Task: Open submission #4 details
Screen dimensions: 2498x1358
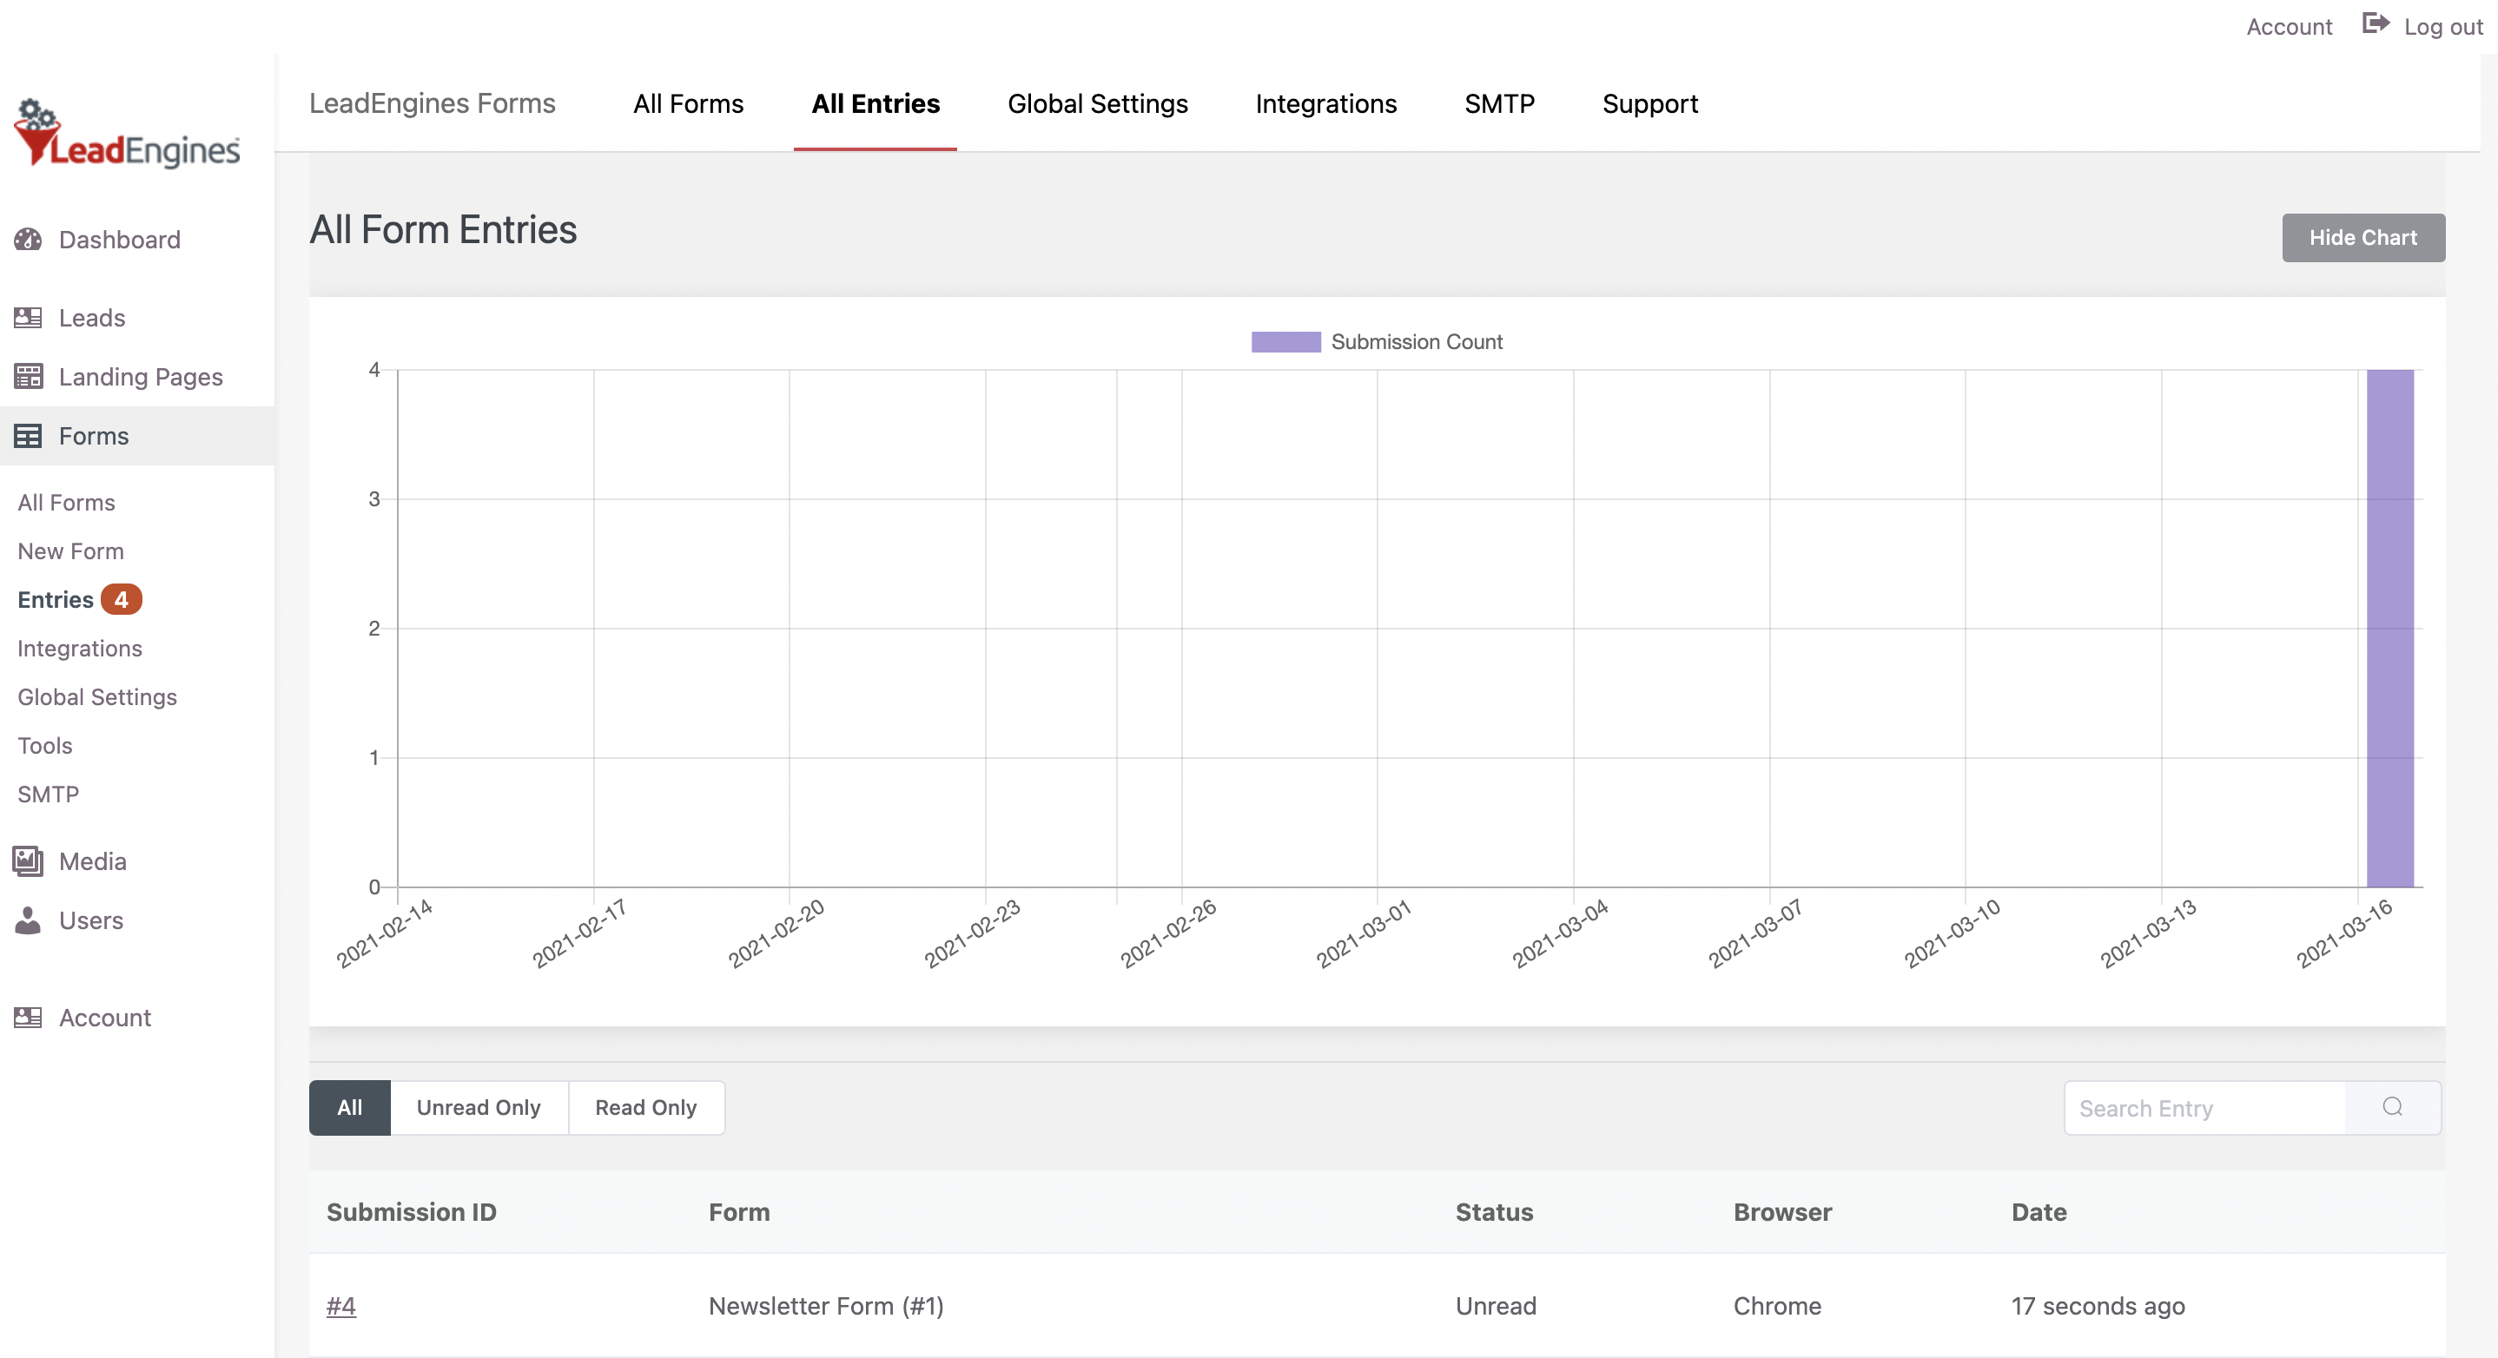Action: pyautogui.click(x=341, y=1307)
